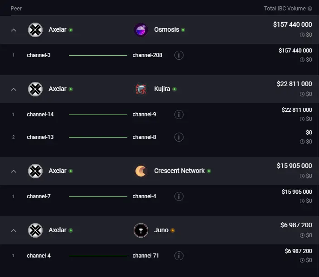Click the Axelar logo in Juno row
Image resolution: width=319 pixels, height=277 pixels.
35,230
